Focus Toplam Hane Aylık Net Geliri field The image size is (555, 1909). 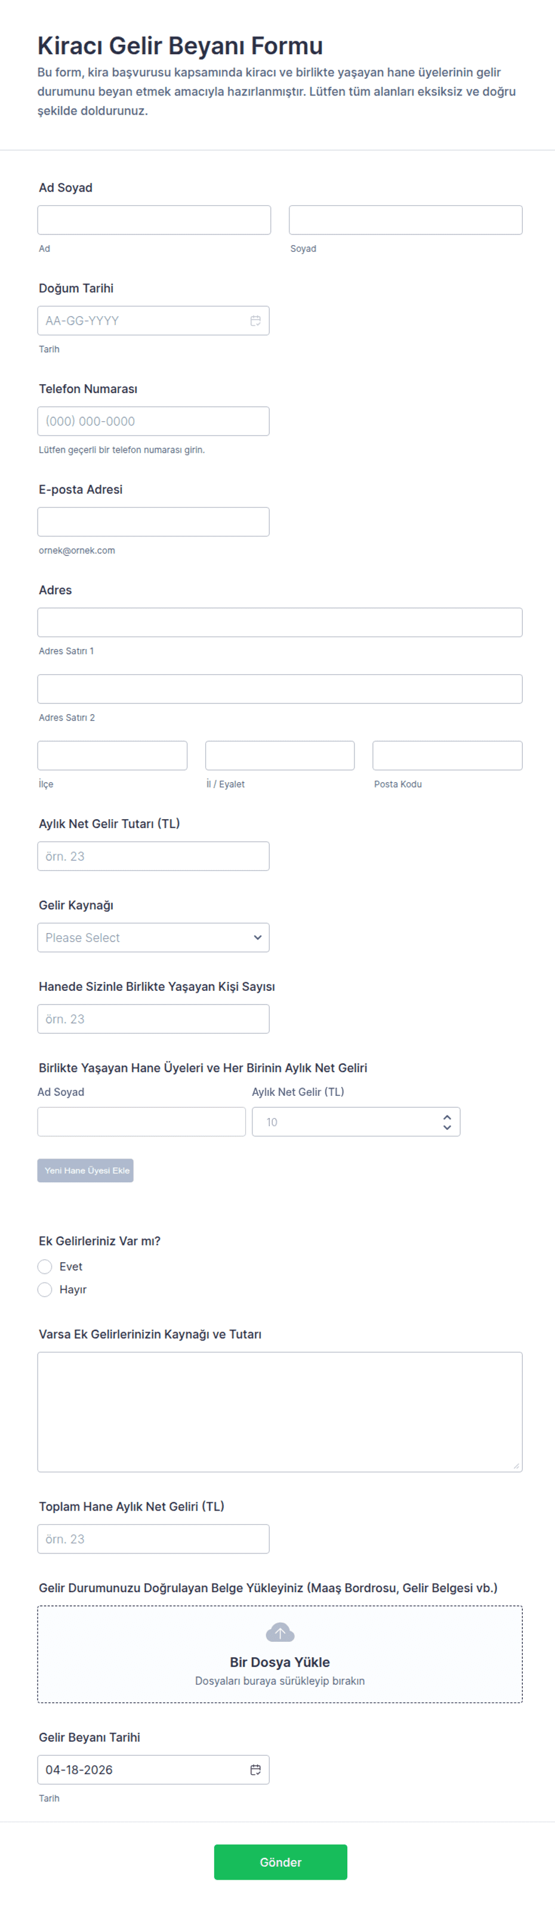[153, 1539]
